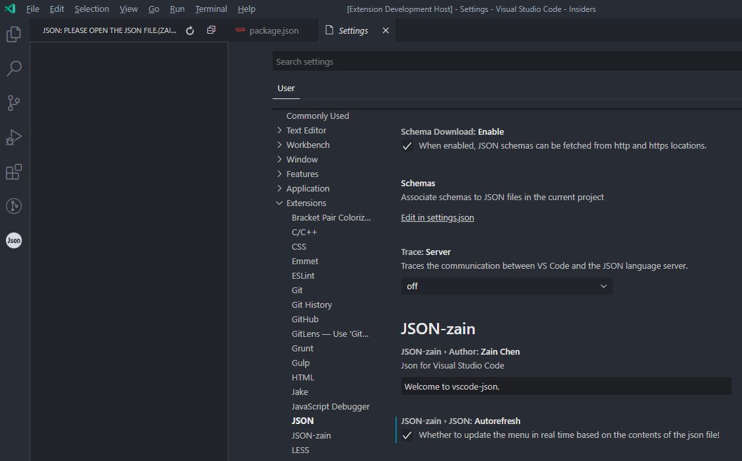Select ESLint in settings tree

(x=303, y=276)
